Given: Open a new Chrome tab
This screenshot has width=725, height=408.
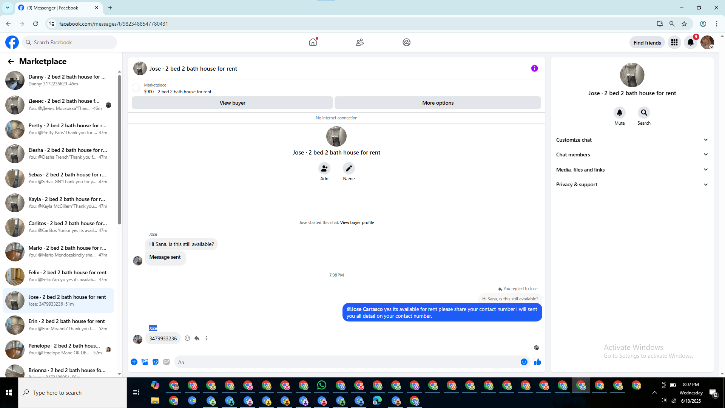Looking at the screenshot, I should (x=110, y=8).
